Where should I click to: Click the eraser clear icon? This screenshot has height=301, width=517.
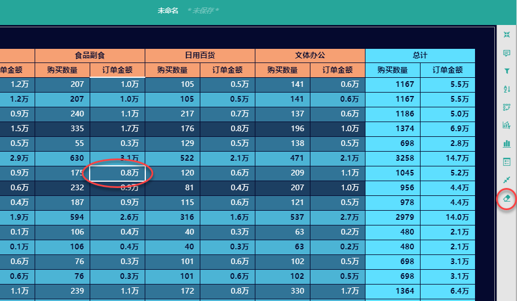click(x=507, y=199)
